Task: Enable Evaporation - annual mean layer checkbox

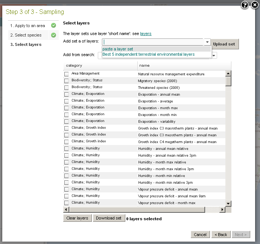Action: click(67, 95)
